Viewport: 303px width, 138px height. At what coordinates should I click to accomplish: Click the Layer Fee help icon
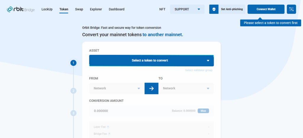108,127
